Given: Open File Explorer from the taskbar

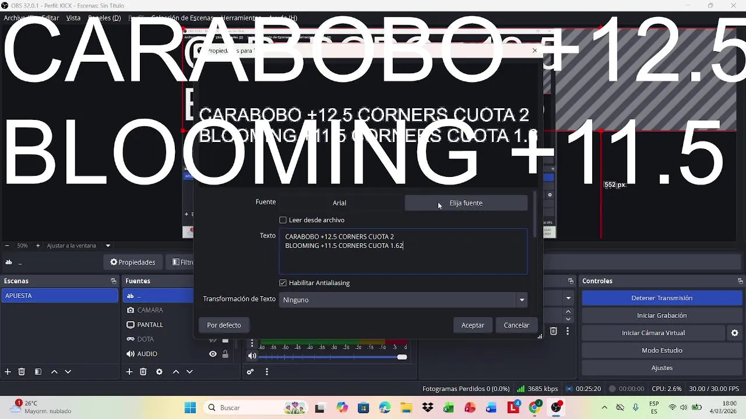Looking at the screenshot, I should (x=406, y=408).
